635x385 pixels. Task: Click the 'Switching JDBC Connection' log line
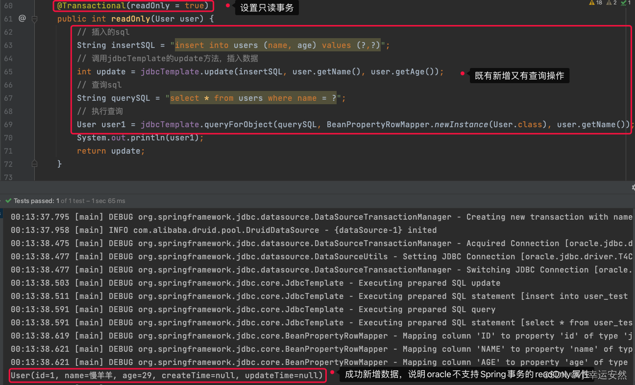coord(321,270)
